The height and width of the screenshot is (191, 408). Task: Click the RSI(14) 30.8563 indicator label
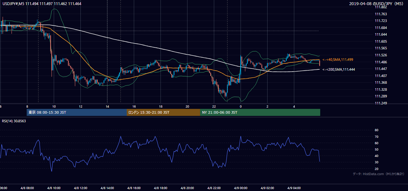click(x=14, y=121)
